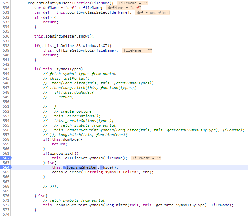Click the }else{ on line 570
This screenshot has height=216, width=248.
pos(41,196)
